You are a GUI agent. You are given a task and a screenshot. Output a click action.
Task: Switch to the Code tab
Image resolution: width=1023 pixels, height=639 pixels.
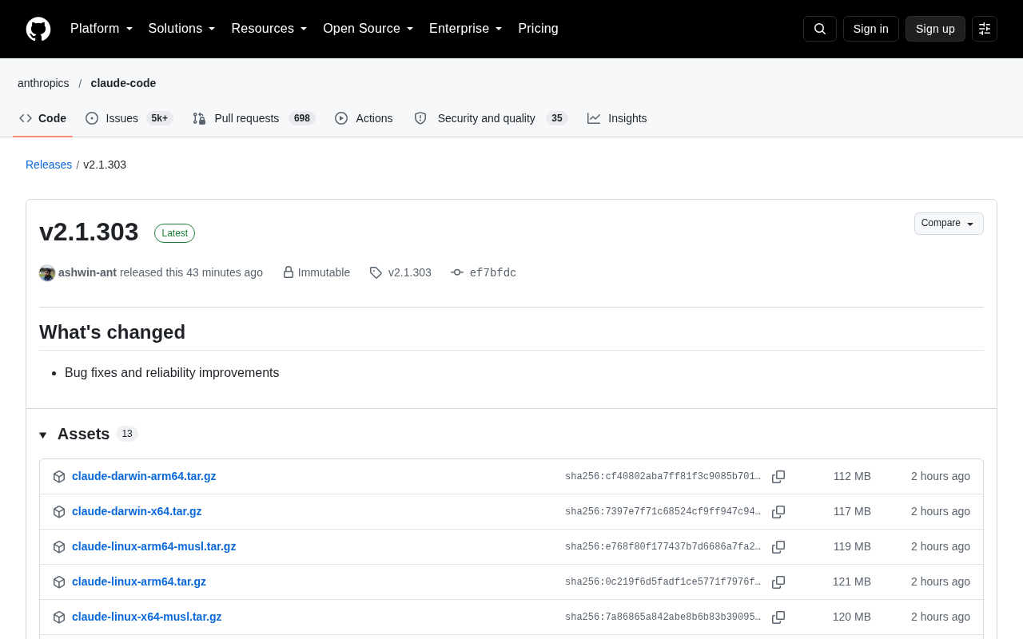43,118
